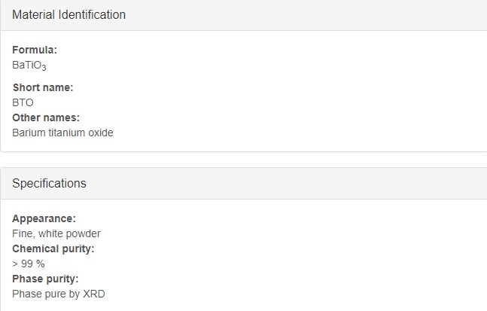Click the Appearance label
Viewport: 487px width, 311px height.
(x=44, y=218)
